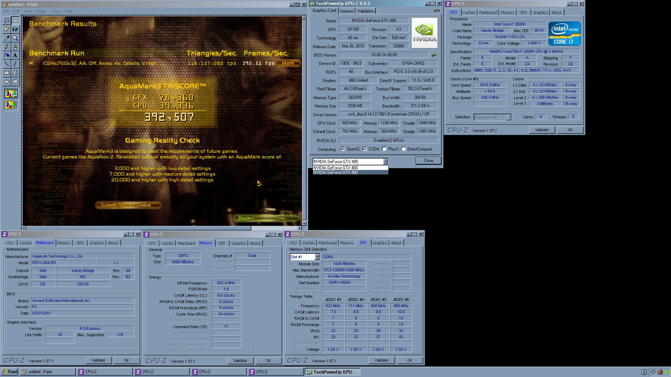671x377 pixels.
Task: Choose the first NVIDIA GeForce GTX 480 entry
Action: (351, 168)
